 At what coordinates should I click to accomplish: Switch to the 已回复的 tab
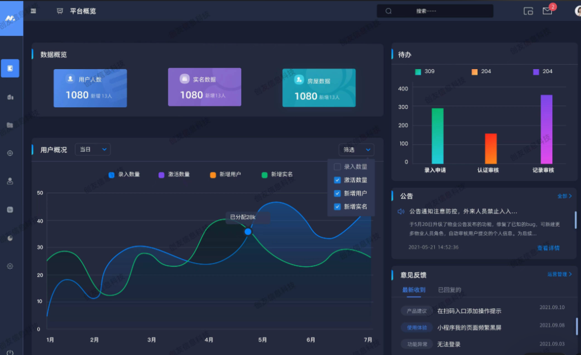449,290
